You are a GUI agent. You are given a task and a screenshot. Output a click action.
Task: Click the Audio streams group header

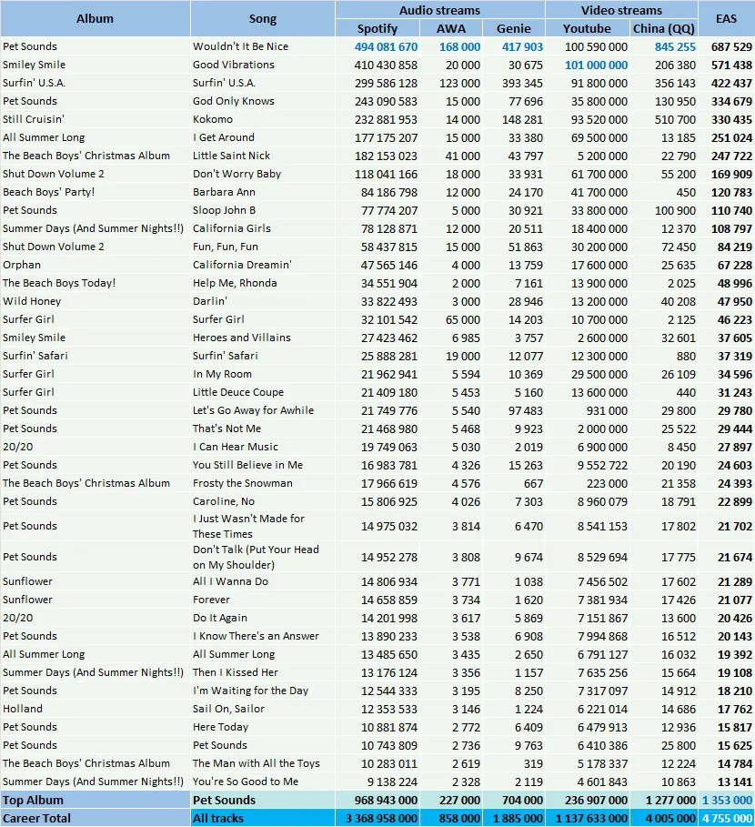(x=439, y=10)
